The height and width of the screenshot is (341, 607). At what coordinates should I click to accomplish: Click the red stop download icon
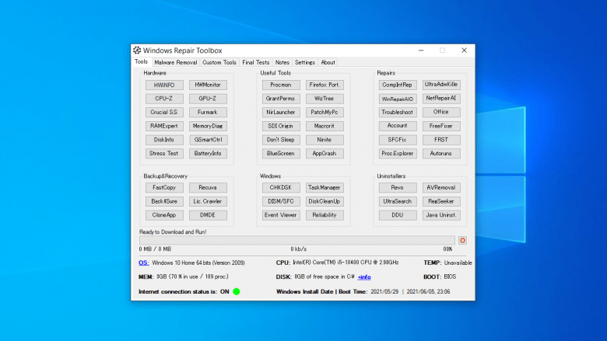pos(462,240)
